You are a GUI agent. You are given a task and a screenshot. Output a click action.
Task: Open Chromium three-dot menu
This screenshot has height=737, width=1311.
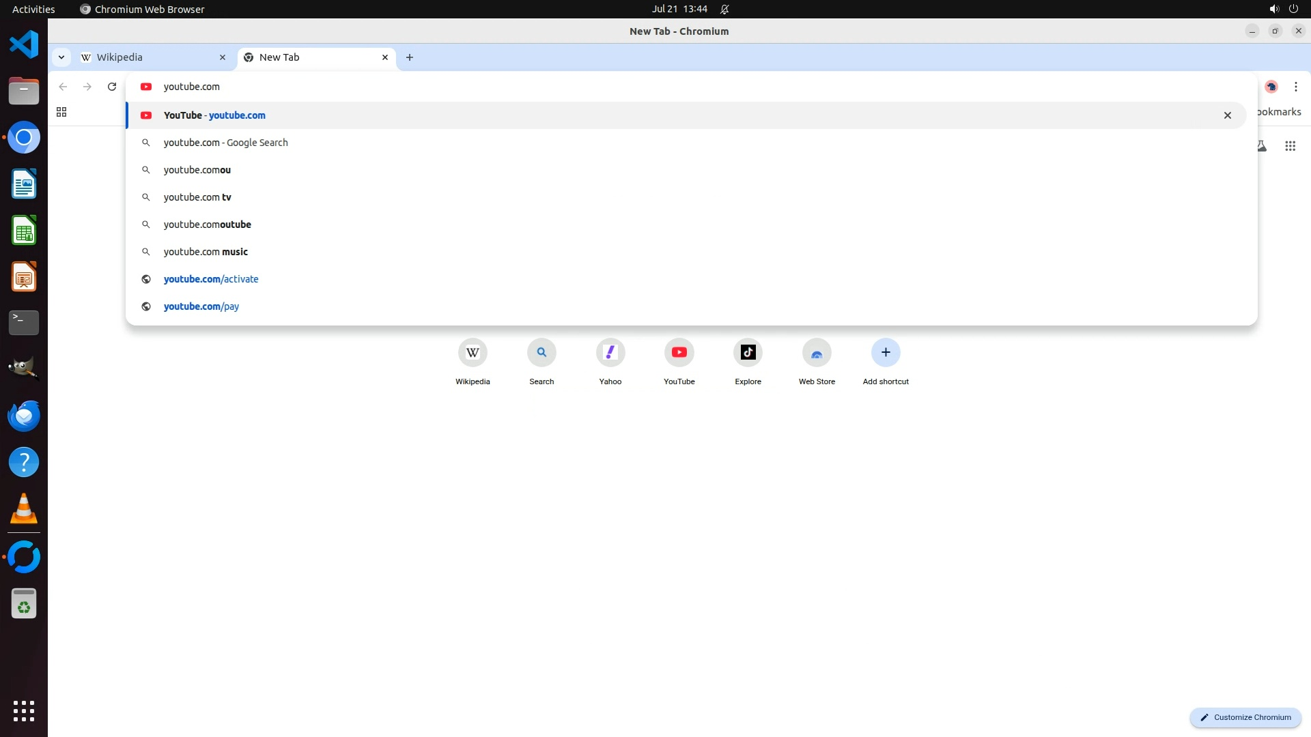[1295, 87]
